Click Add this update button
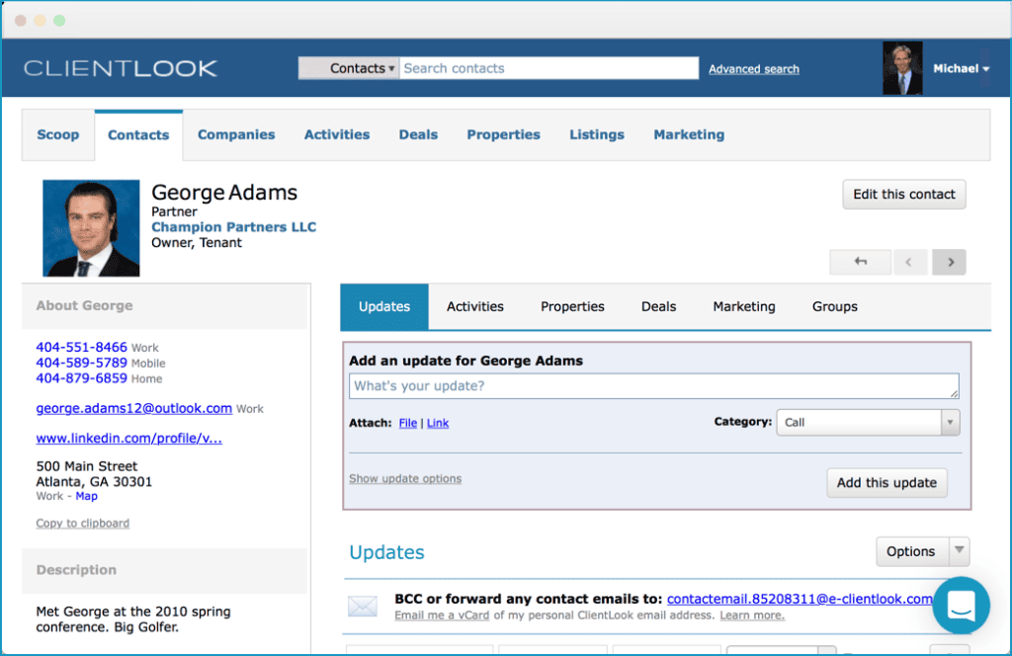This screenshot has height=656, width=1012. coord(886,483)
